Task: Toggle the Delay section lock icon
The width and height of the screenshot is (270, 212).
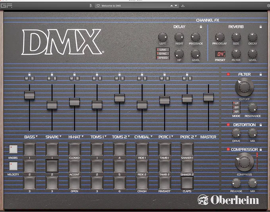Action: pos(201,27)
